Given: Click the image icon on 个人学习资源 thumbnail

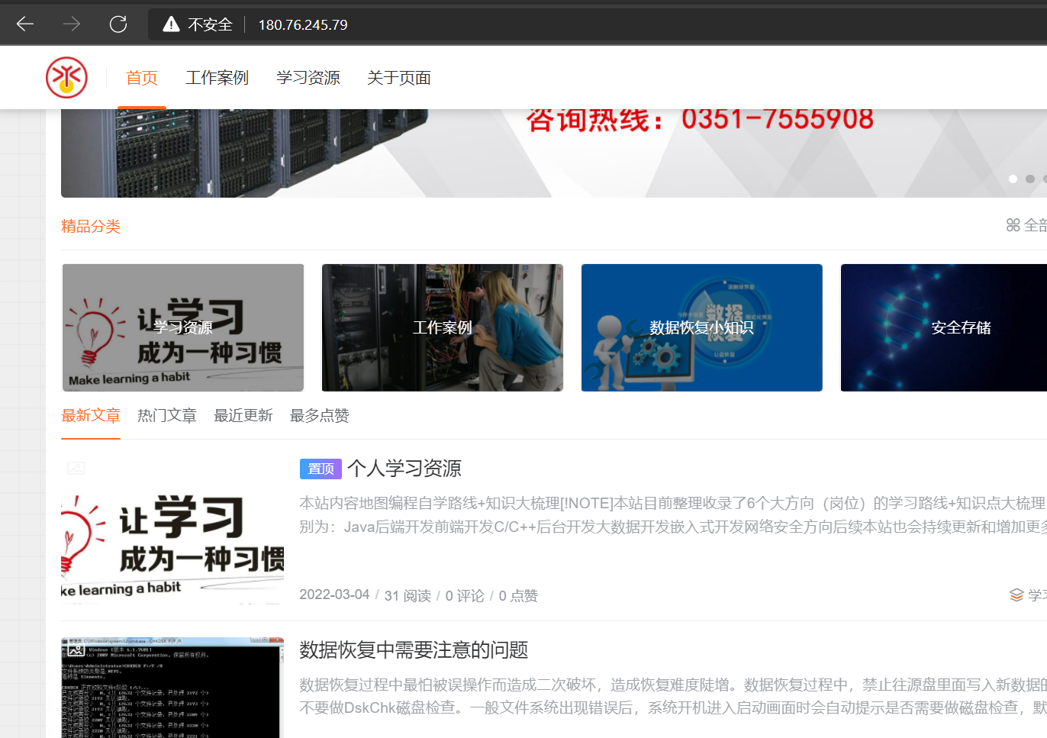Looking at the screenshot, I should pos(76,468).
